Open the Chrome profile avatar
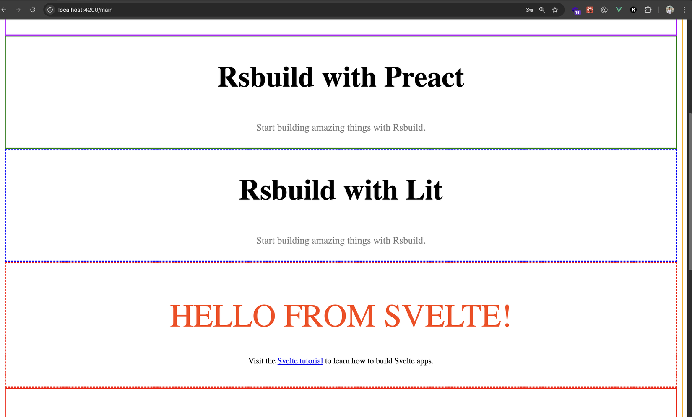Screen dimensions: 692x417 (670, 10)
